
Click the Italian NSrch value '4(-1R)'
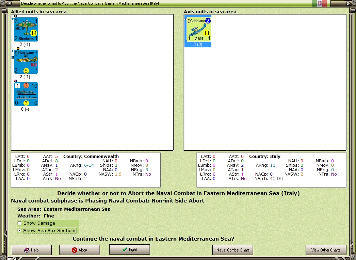point(277,179)
